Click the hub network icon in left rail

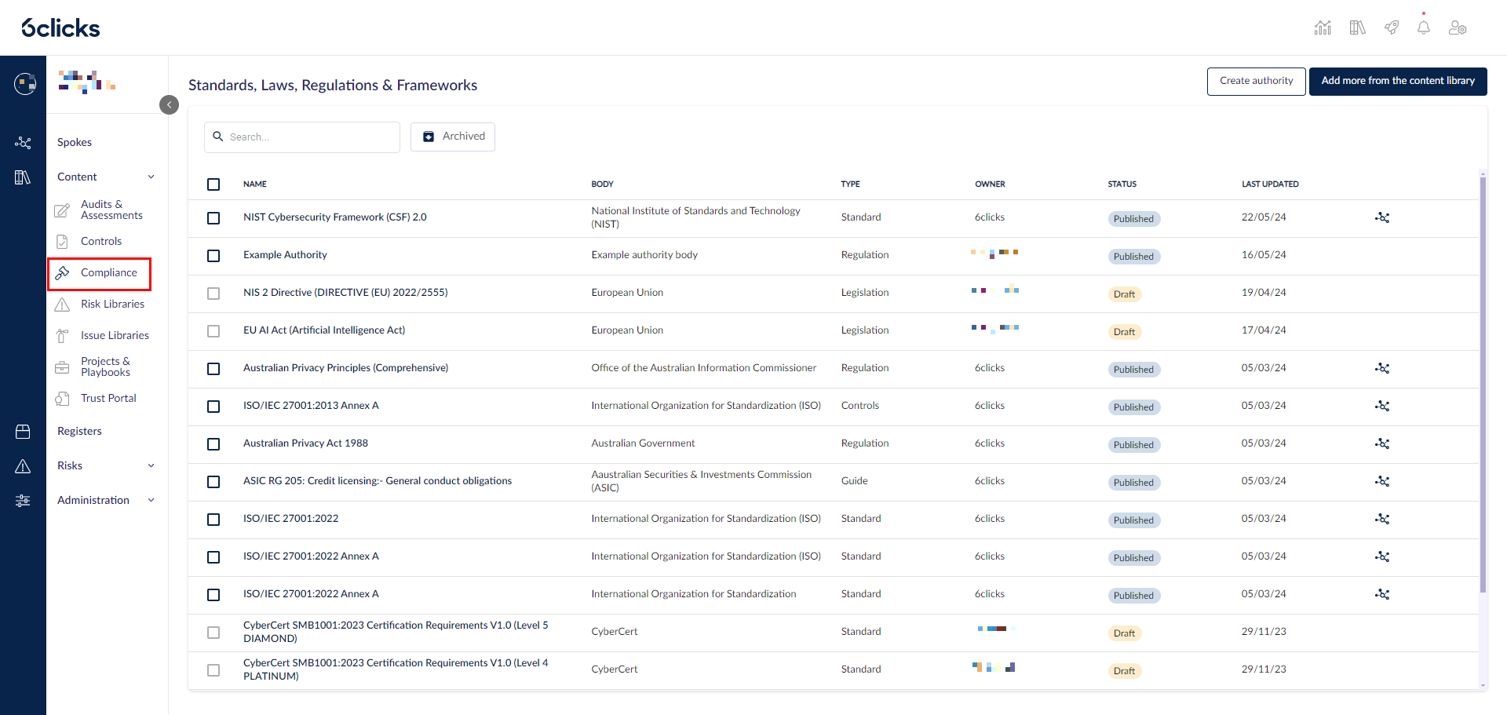23,143
